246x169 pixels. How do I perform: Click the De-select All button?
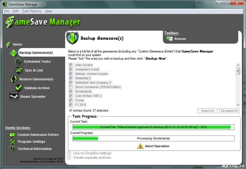pyautogui.click(x=229, y=111)
